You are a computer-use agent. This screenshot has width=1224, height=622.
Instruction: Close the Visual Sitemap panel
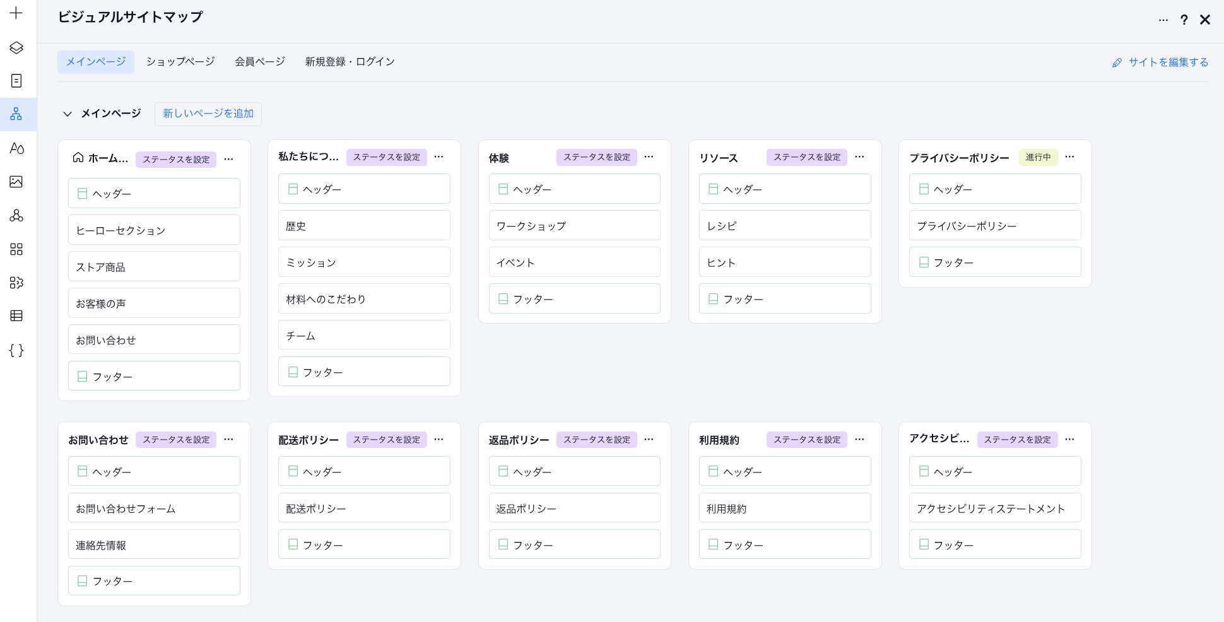pyautogui.click(x=1205, y=20)
